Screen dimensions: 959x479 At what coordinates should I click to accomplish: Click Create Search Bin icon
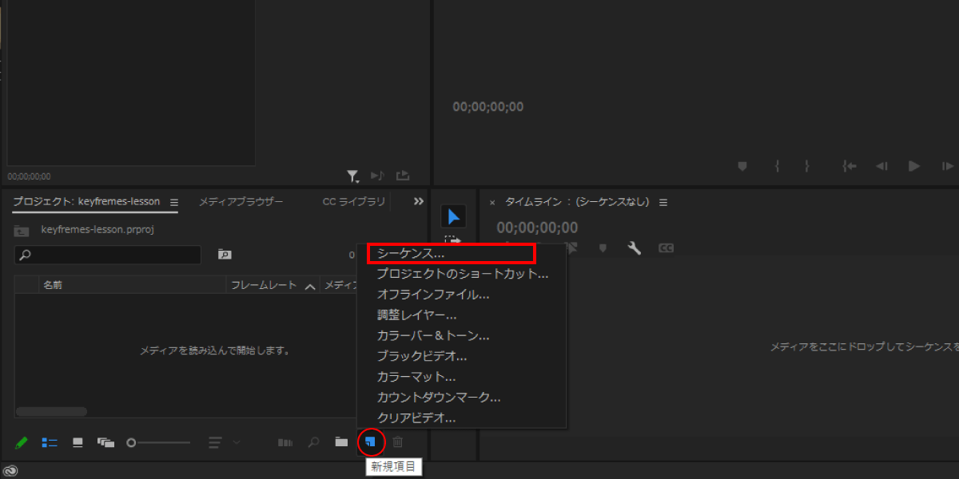pos(225,255)
